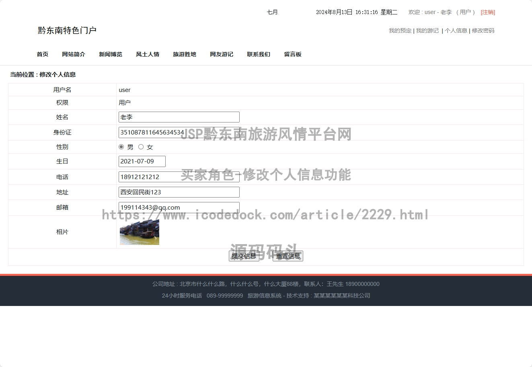This screenshot has width=532, height=367.
Task: Click the 生日 date field 2021-07-09
Action: point(142,161)
